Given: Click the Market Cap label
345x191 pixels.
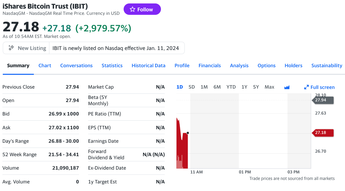Looking at the screenshot, I should (x=101, y=87).
